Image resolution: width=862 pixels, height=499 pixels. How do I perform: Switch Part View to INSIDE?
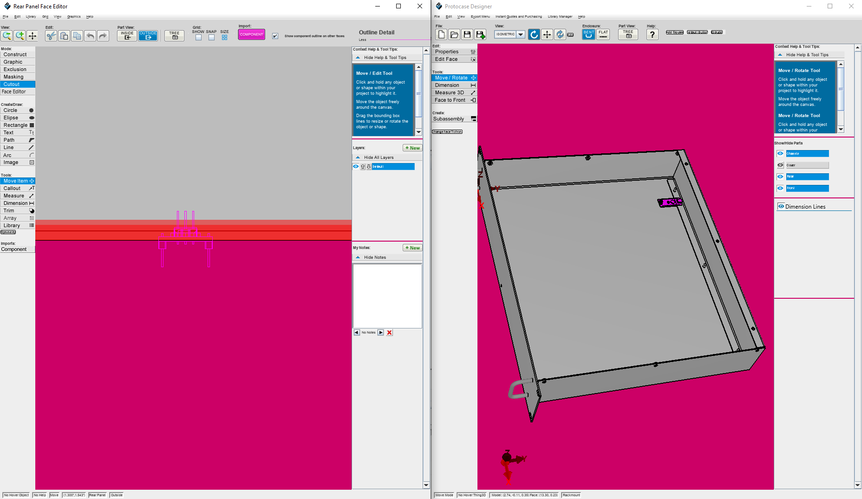[126, 36]
